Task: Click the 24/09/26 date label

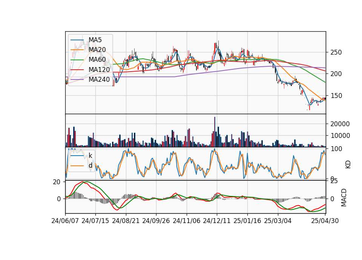Action: point(156,221)
